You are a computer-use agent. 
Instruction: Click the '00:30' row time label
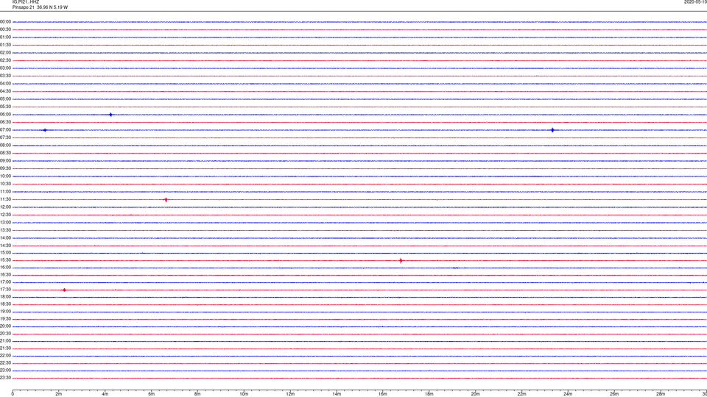pos(5,29)
